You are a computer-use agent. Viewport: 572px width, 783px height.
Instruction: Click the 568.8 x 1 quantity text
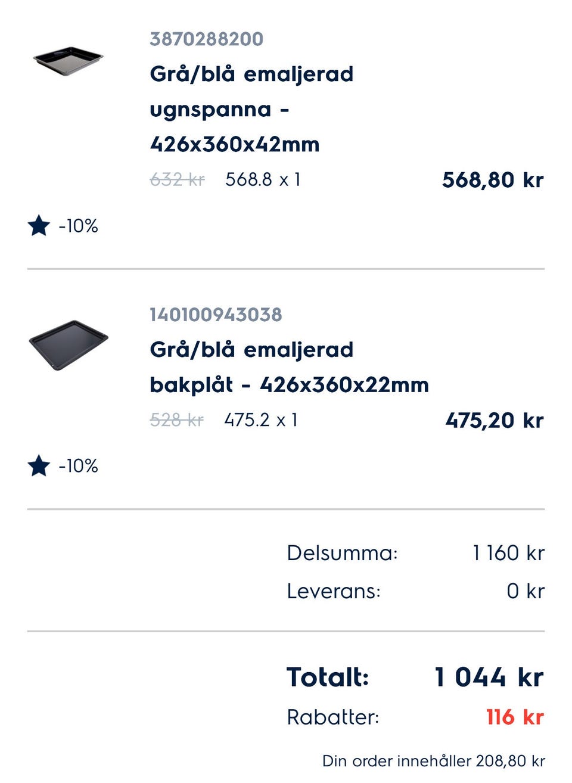click(x=263, y=179)
